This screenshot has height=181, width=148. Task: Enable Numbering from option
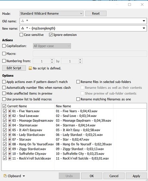(x=4, y=61)
